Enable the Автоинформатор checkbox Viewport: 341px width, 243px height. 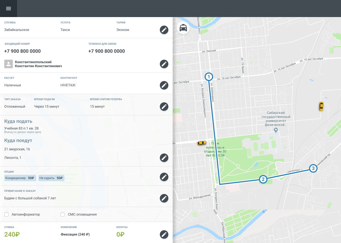click(7, 214)
